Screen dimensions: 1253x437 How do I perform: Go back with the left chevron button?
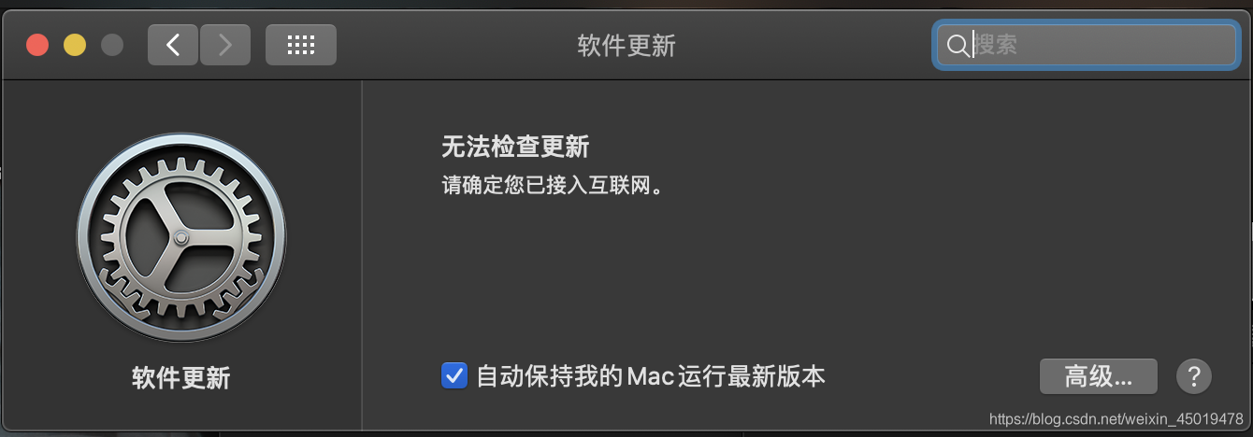[173, 45]
